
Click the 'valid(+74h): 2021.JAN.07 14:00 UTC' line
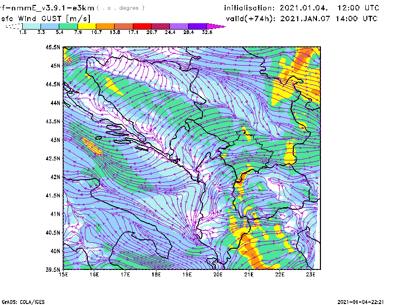point(302,19)
